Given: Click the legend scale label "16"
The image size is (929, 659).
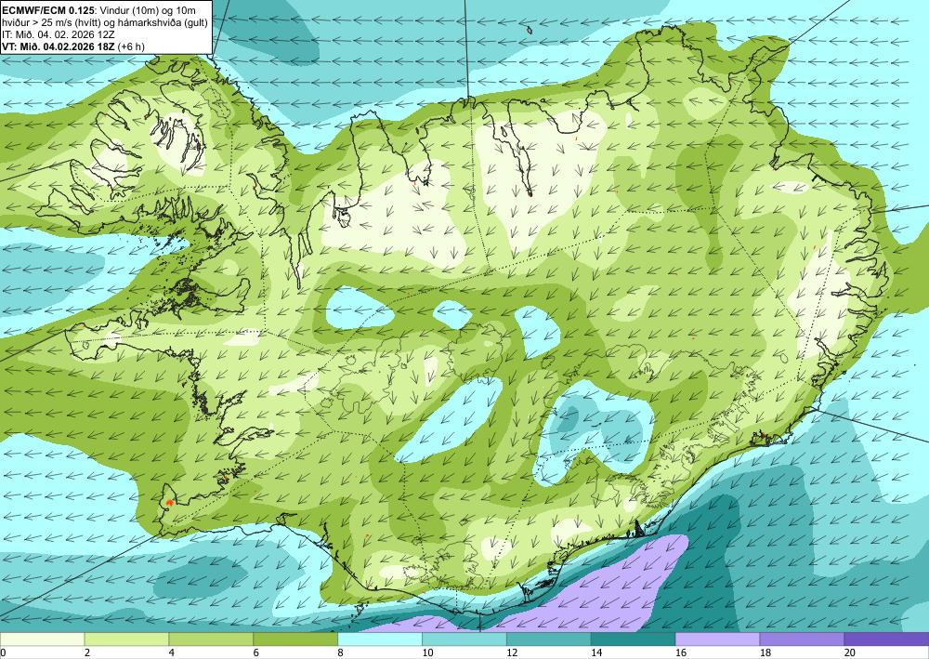Looking at the screenshot, I should click(x=681, y=652).
